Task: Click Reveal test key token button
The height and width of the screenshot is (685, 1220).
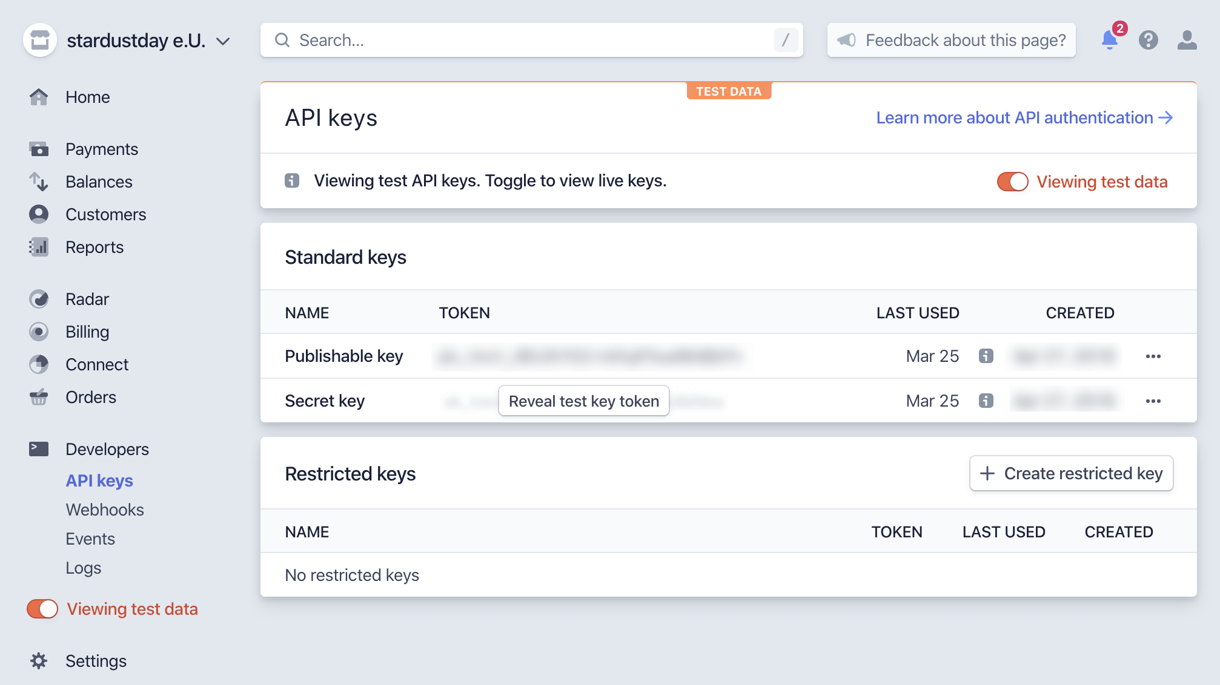Action: (x=584, y=401)
